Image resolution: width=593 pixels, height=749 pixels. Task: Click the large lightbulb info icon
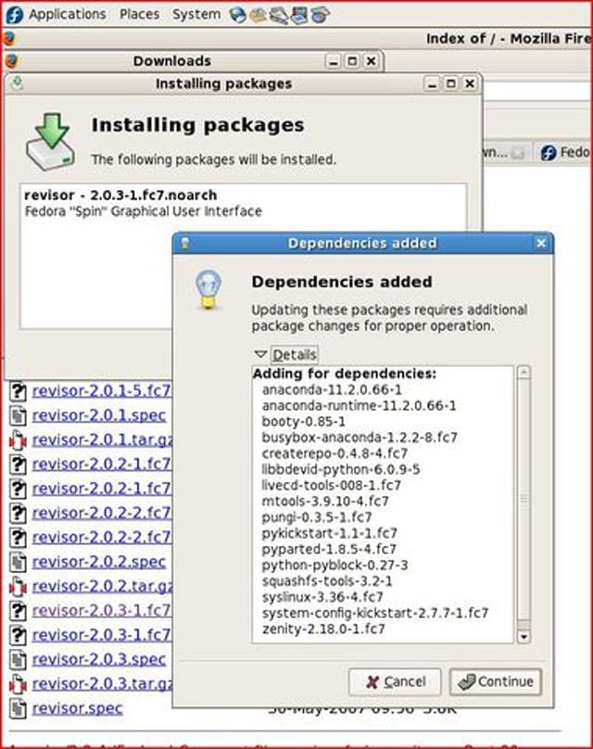pos(208,289)
